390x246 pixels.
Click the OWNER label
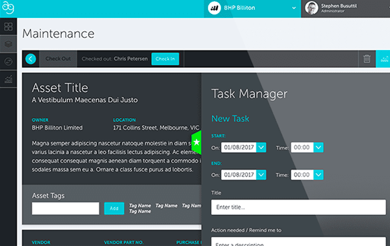[x=40, y=120]
